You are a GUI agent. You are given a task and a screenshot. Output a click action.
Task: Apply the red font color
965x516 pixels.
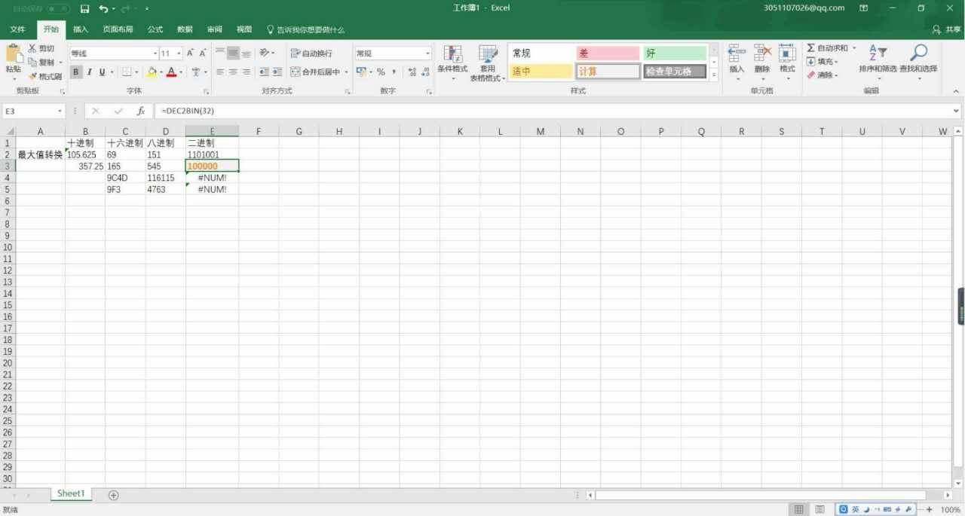pyautogui.click(x=171, y=72)
